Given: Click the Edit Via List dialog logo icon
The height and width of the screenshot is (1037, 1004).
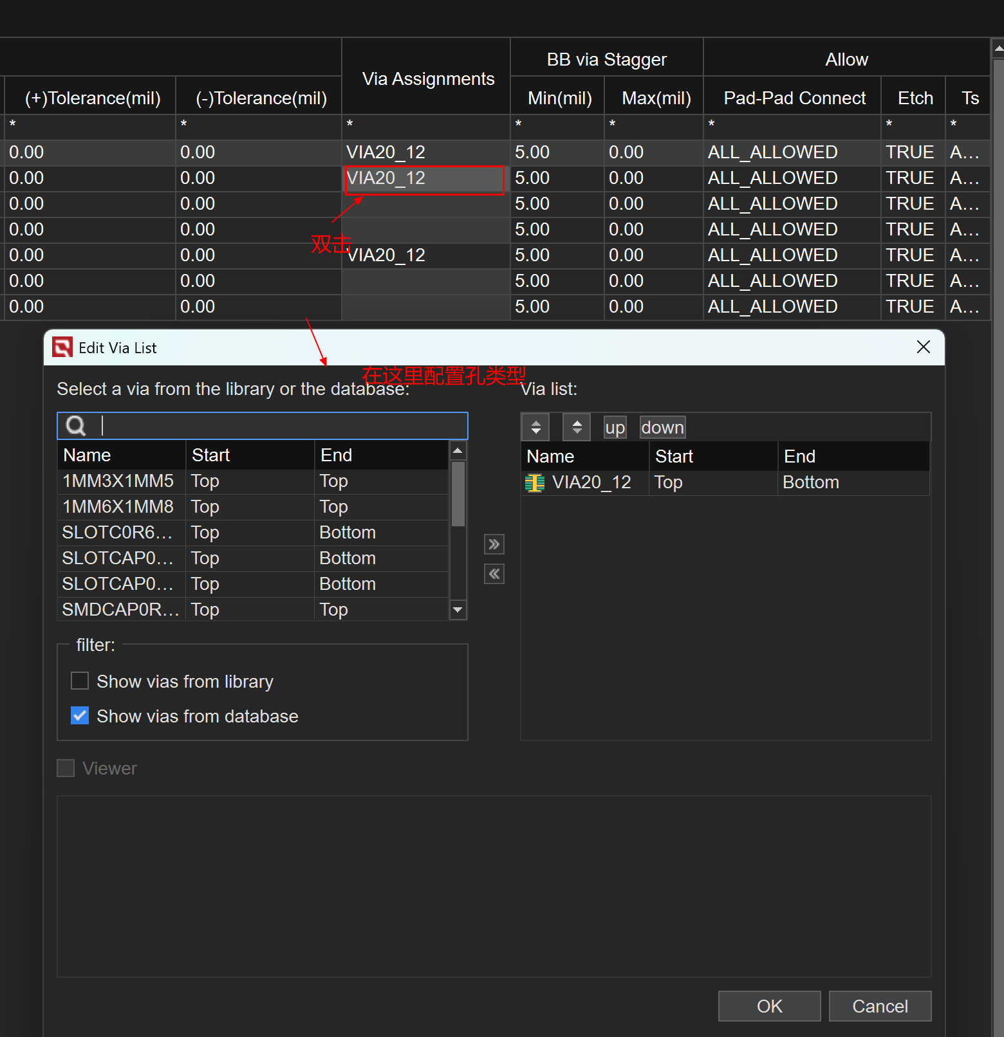Looking at the screenshot, I should pos(62,347).
